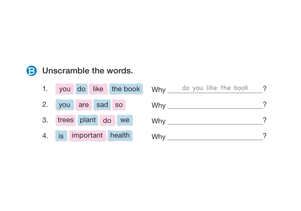Click the blank answer line for sentence 2
Screen dimensions: 301x211
(x=215, y=105)
